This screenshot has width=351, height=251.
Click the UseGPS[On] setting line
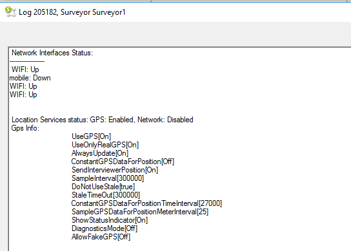point(92,136)
